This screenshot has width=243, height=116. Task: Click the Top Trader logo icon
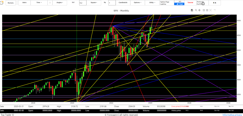(2, 3)
